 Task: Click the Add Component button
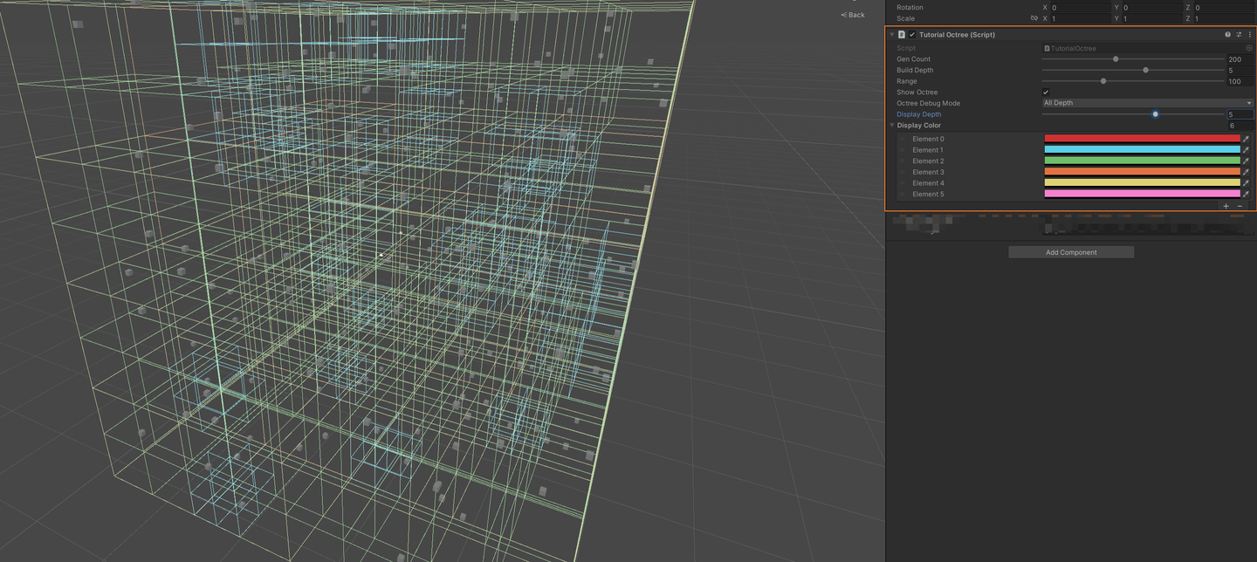1071,252
